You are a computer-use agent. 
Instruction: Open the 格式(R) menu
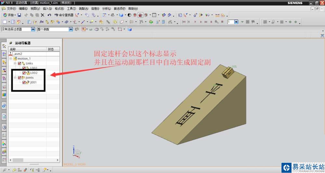(59, 8)
